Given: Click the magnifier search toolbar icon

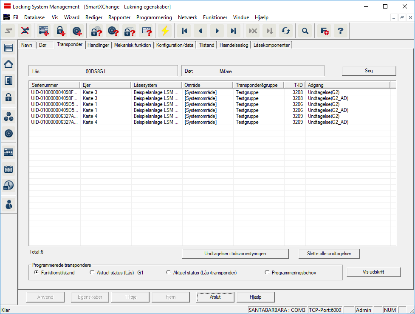Looking at the screenshot, I should (305, 31).
